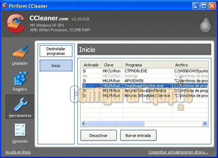Click the left arrow of horizontal scrollbar
218x158 pixels.
coord(84,123)
